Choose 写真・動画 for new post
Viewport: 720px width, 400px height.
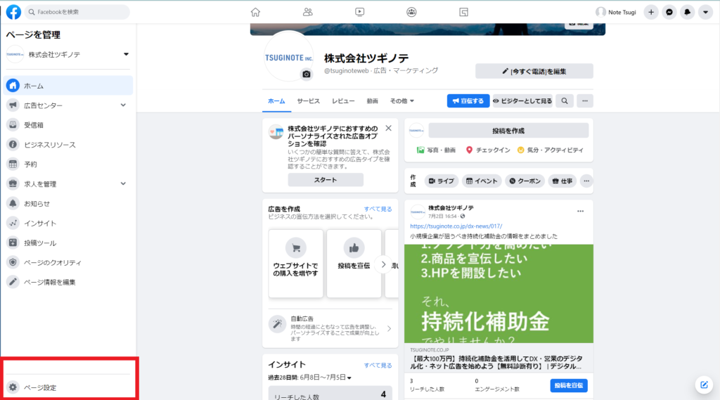coord(436,150)
